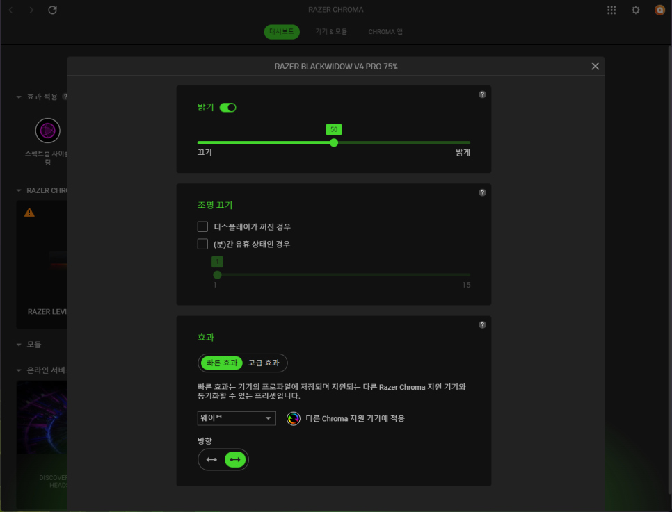Check the (분)간 유휴 상태인 경우 checkbox

pyautogui.click(x=202, y=244)
